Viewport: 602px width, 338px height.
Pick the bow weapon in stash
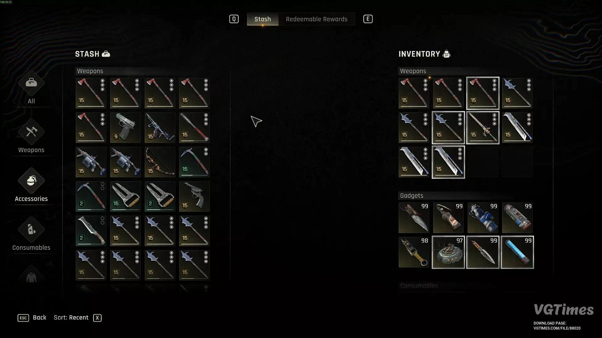pos(160,162)
